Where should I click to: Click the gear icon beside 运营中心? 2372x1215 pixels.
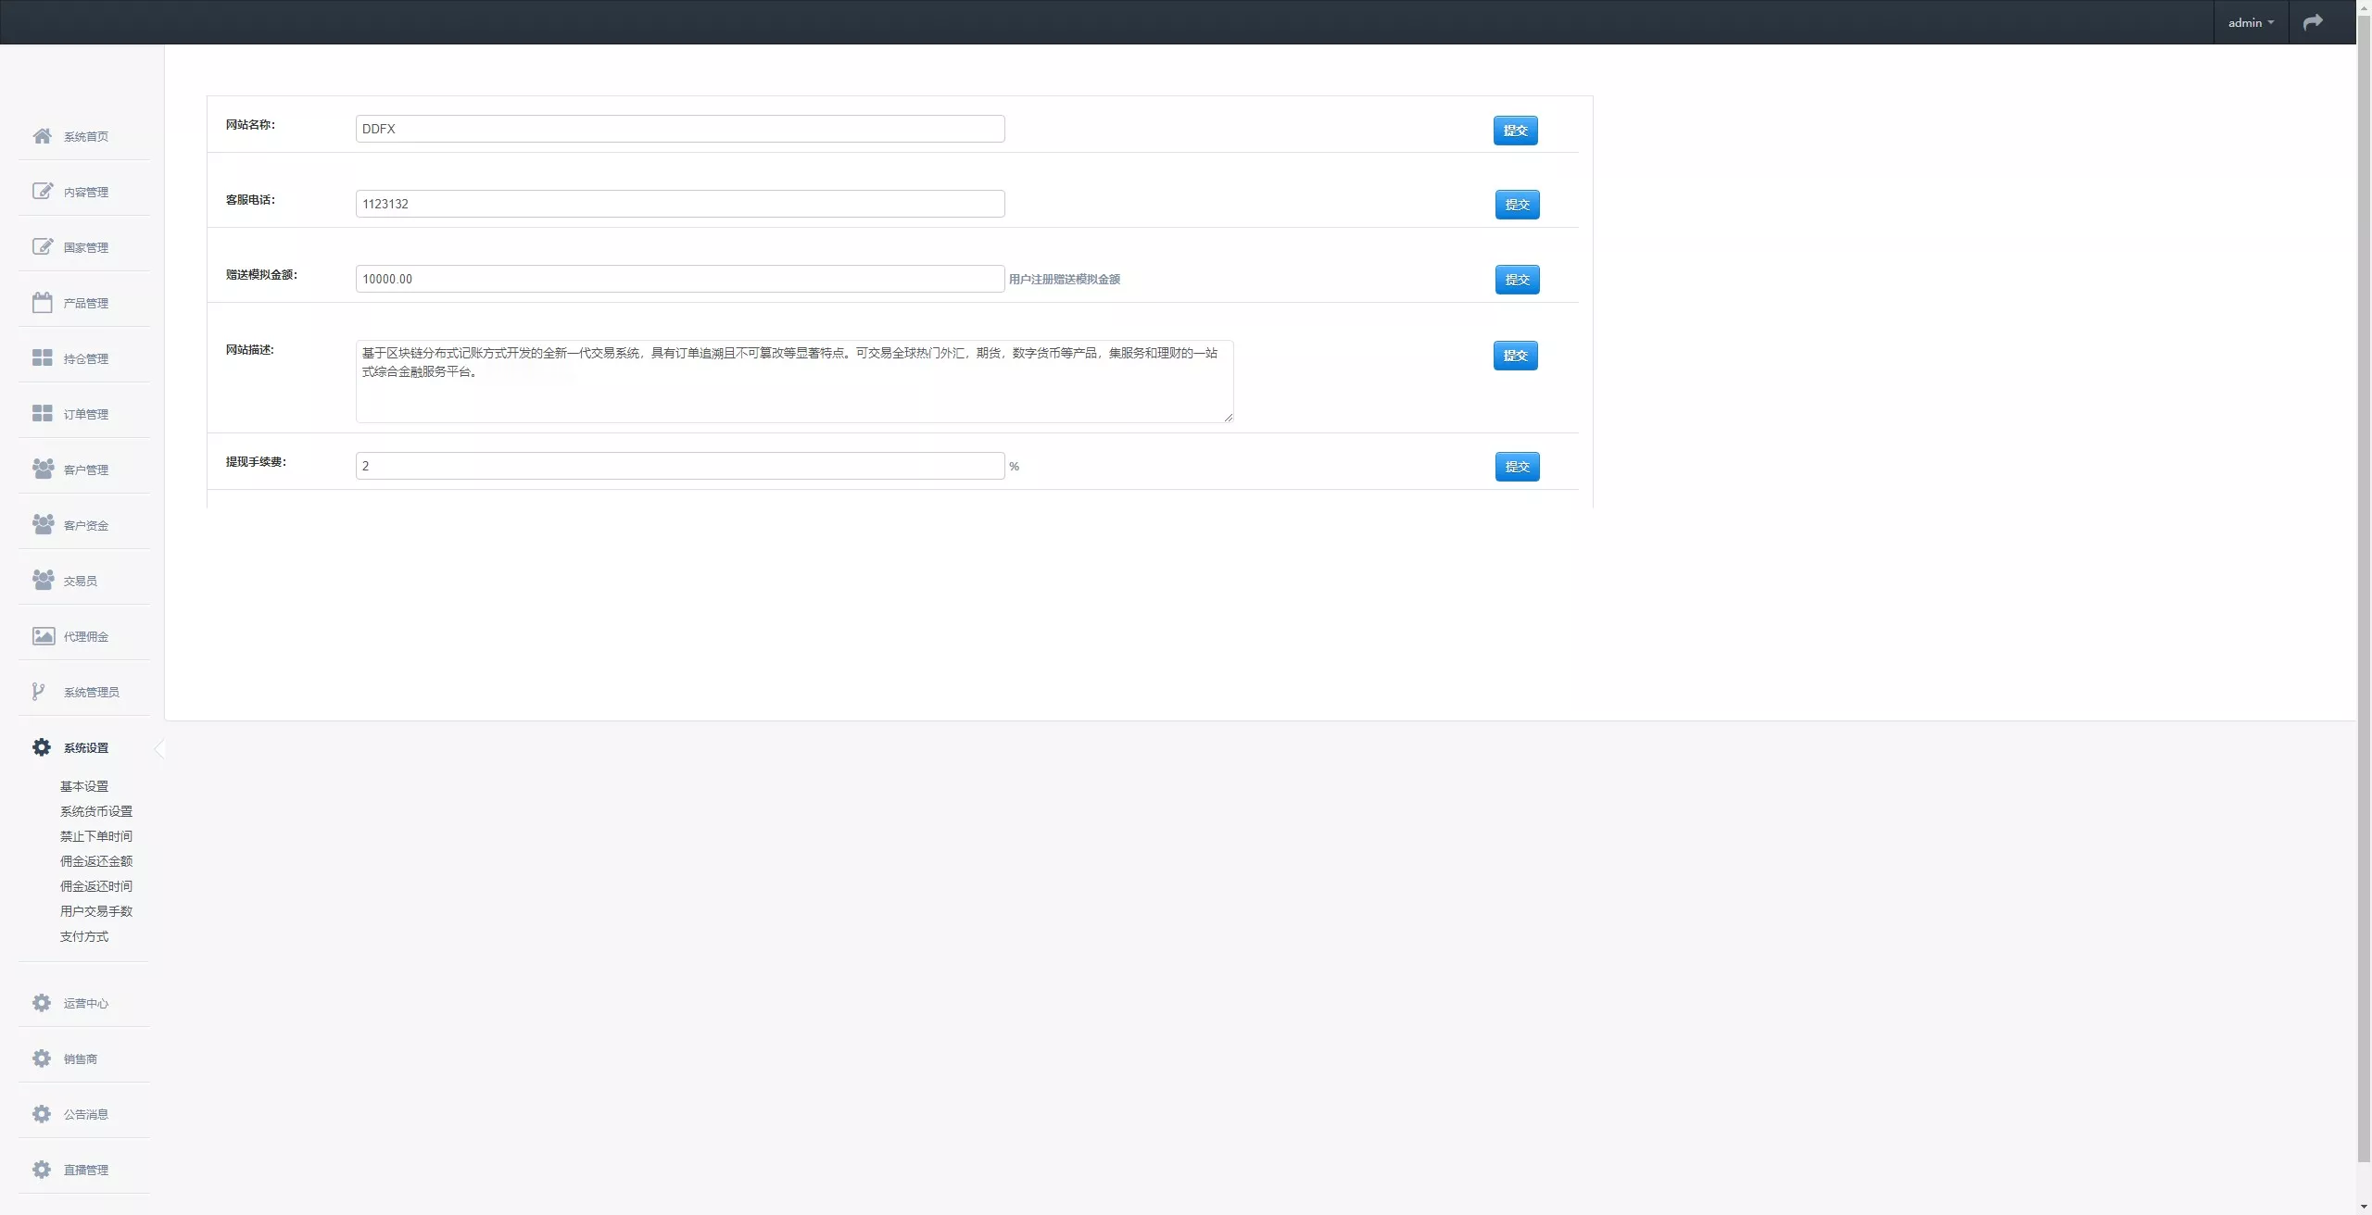tap(42, 1003)
